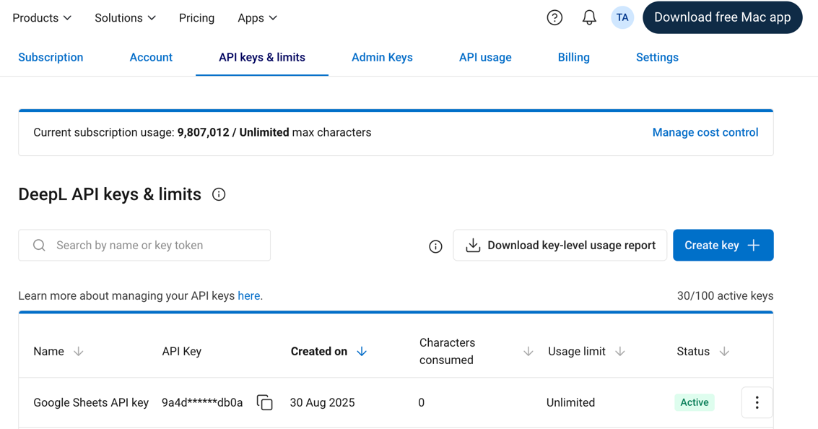Follow the Manage cost control link
The height and width of the screenshot is (429, 818).
pos(705,132)
